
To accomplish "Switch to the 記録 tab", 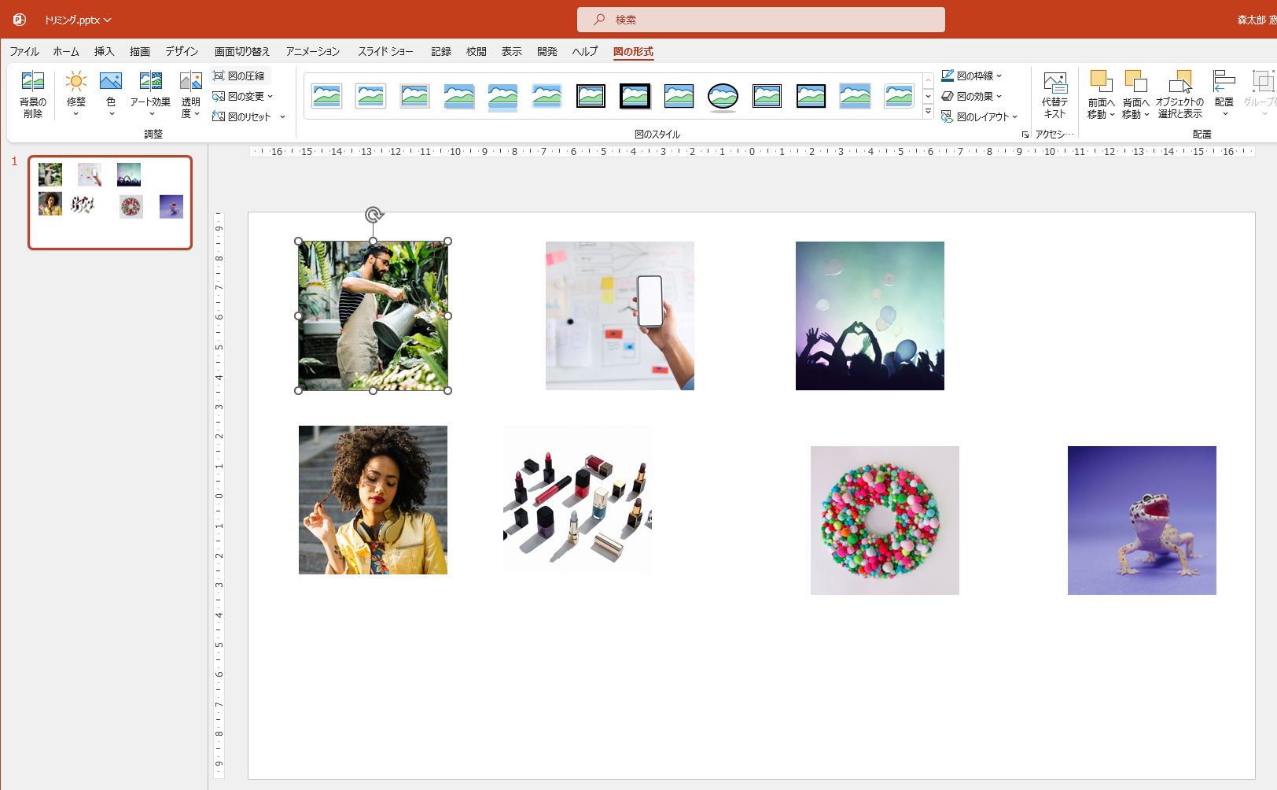I will (441, 51).
